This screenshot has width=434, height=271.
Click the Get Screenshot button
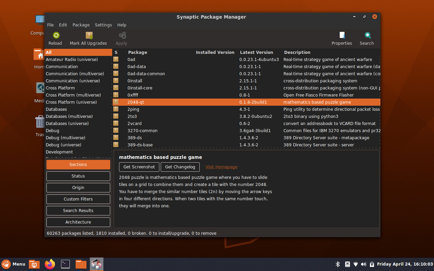tap(139, 167)
